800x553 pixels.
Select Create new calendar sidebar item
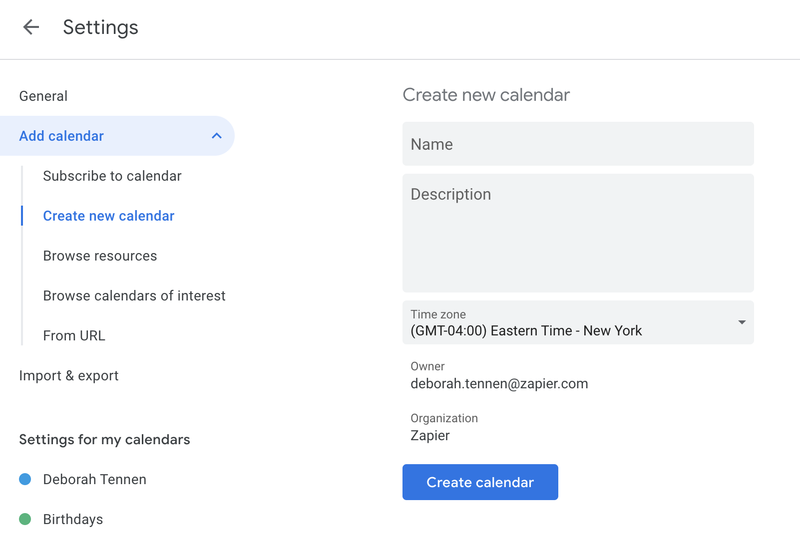point(109,216)
